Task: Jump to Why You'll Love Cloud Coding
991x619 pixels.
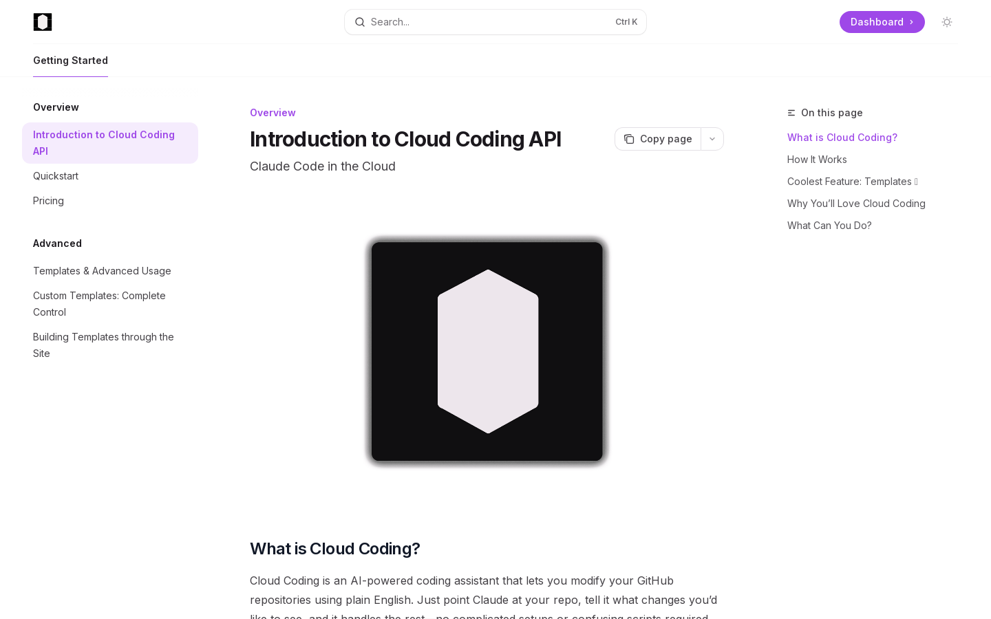Action: click(x=856, y=204)
